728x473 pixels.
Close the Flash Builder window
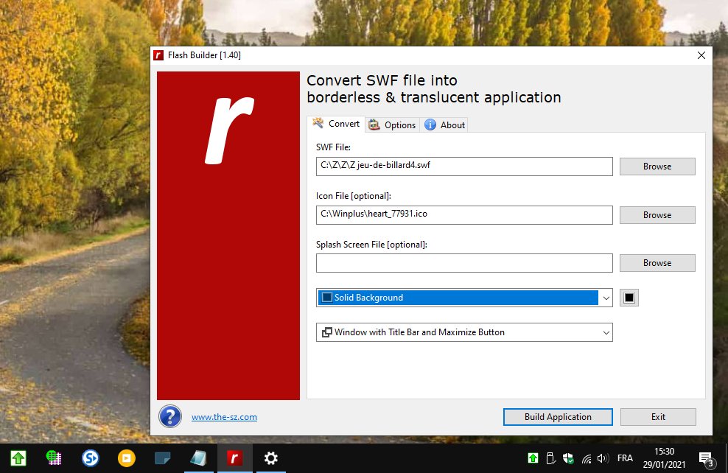click(x=701, y=55)
